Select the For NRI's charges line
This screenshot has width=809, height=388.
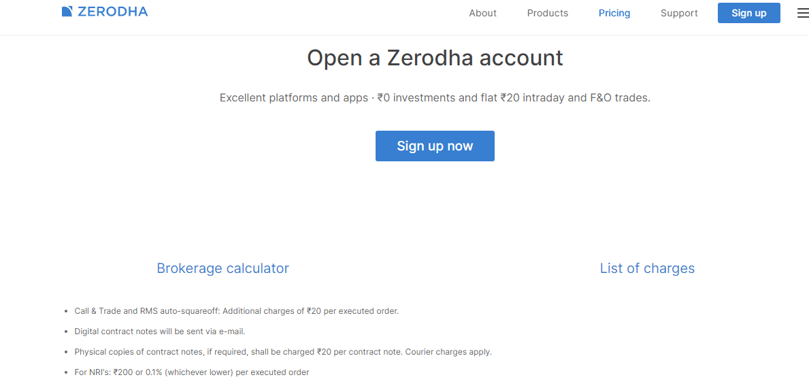[191, 372]
